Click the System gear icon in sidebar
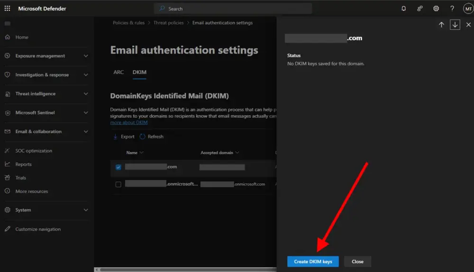The image size is (474, 272). coord(8,210)
